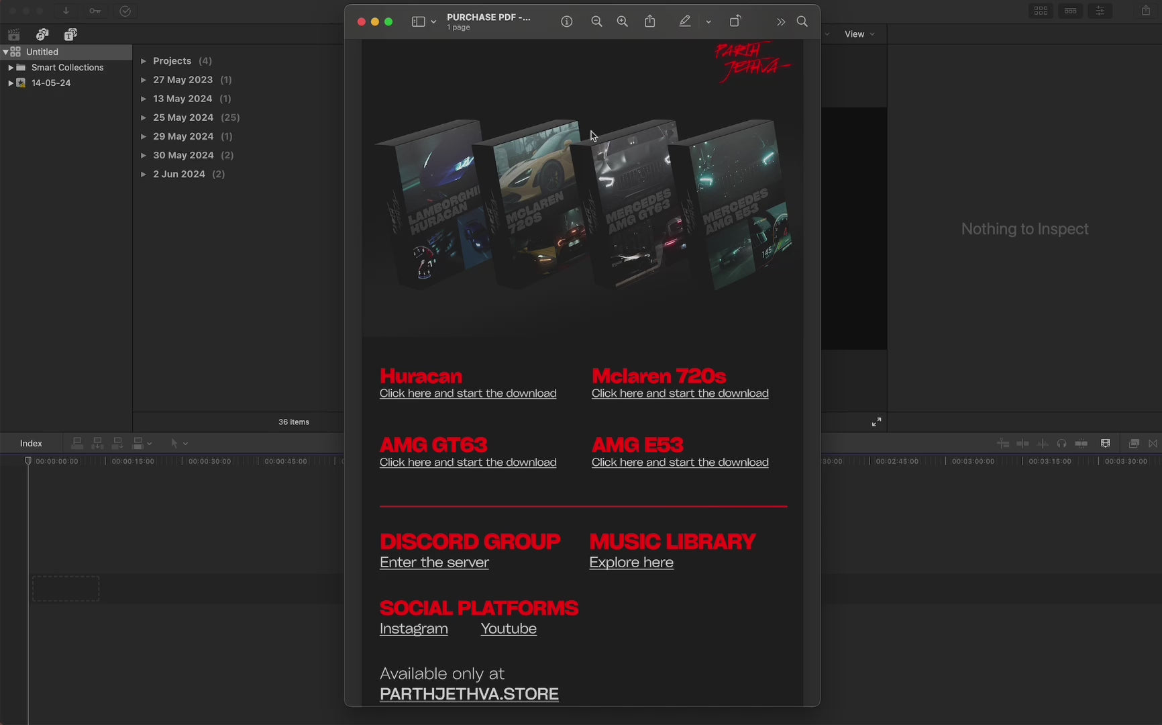Open the Mclaren 720s download link
Screen dimensions: 1162x725
tap(680, 393)
